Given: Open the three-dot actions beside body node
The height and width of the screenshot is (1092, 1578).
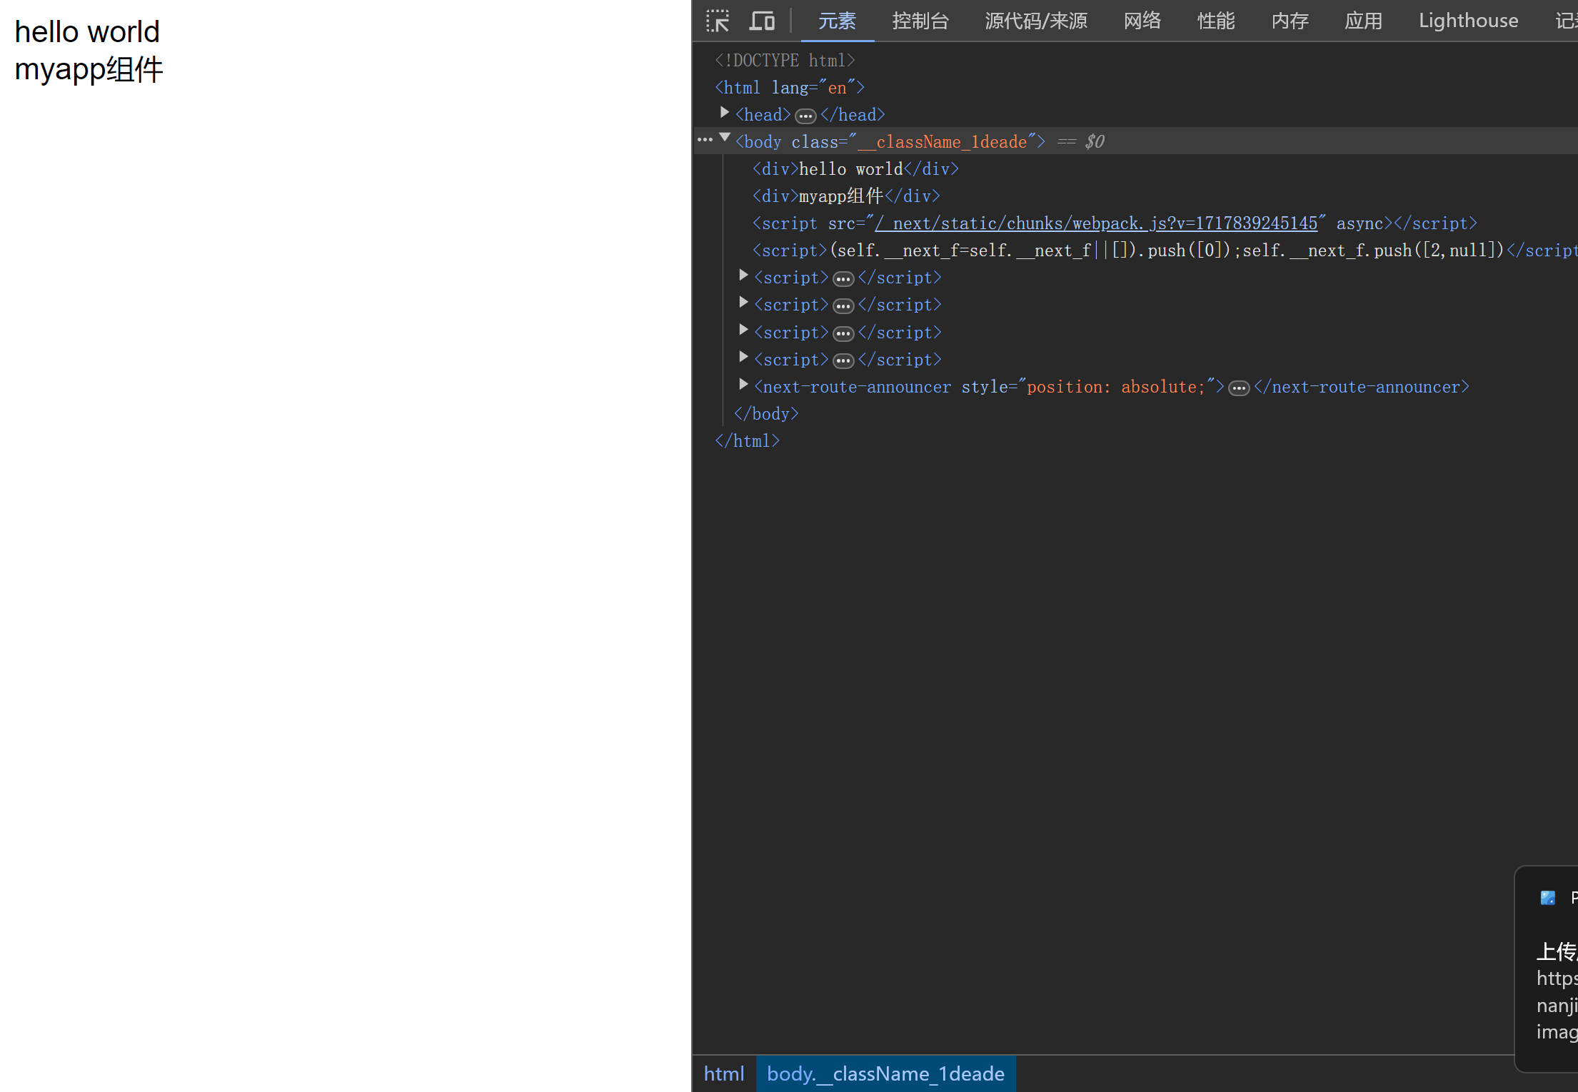Looking at the screenshot, I should click(x=705, y=140).
